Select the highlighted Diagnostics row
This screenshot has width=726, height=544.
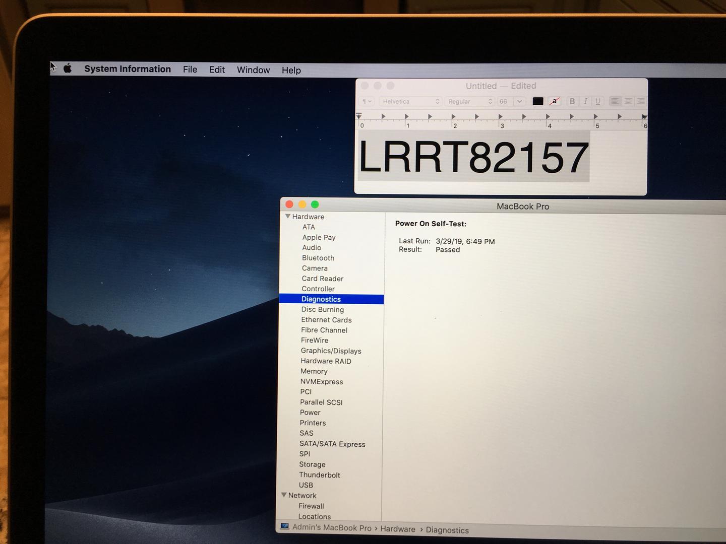331,299
